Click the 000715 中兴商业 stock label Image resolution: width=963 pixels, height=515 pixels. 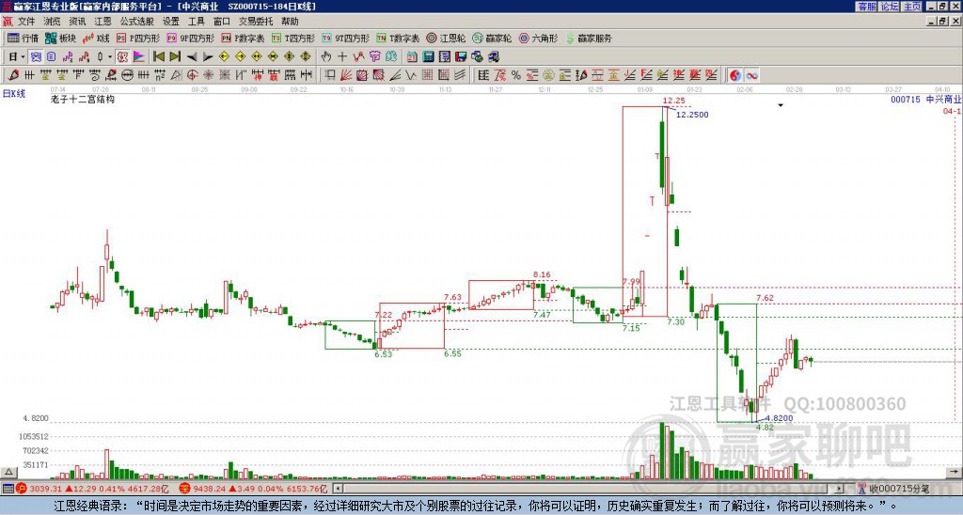coord(926,99)
